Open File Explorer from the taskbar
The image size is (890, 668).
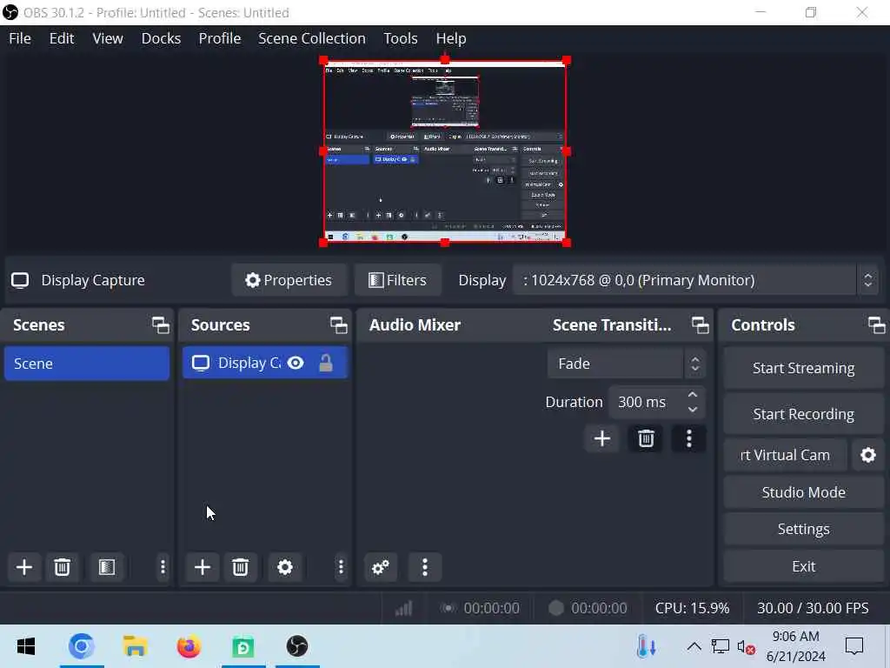pyautogui.click(x=135, y=646)
